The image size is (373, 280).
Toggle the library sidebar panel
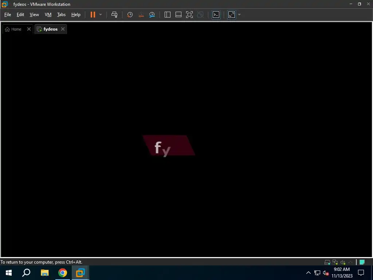click(x=168, y=15)
